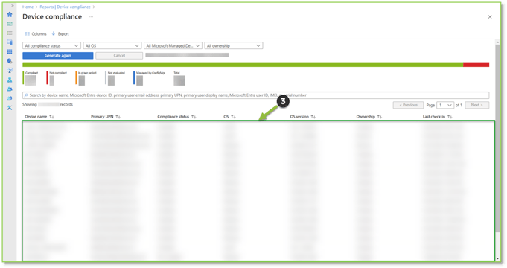The image size is (507, 268).
Task: Click the Generate again button
Action: [58, 56]
